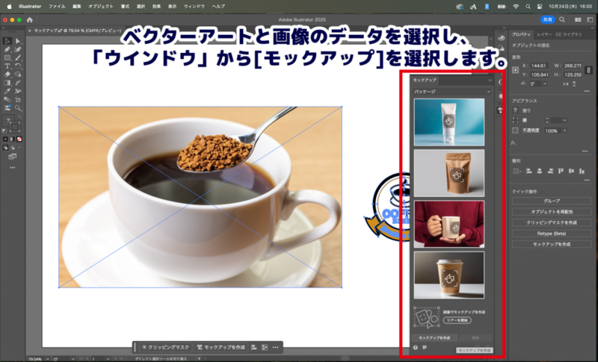Toggle constrain width and height proportions link

click(588, 70)
